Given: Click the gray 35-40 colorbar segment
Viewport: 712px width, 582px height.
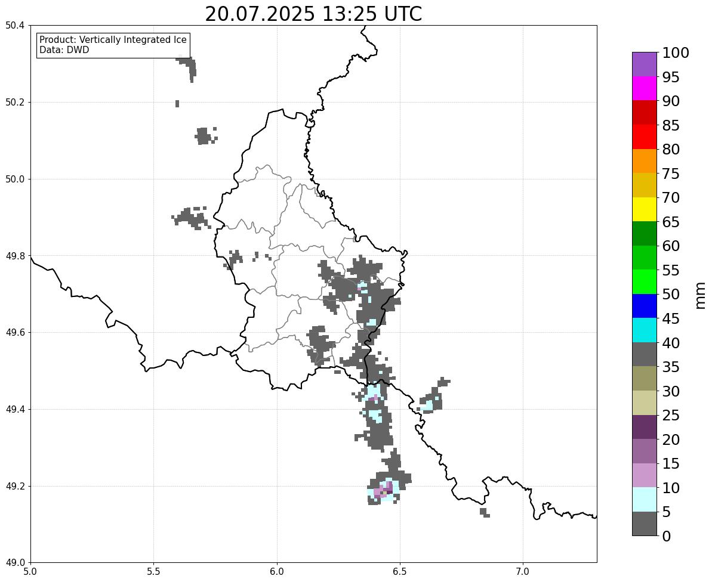Looking at the screenshot, I should (x=645, y=355).
